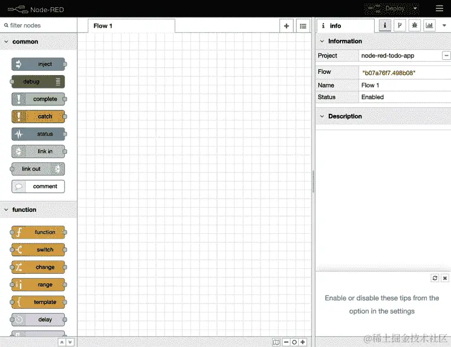
Task: Open the dashboard chart sidebar tab
Action: (x=429, y=25)
